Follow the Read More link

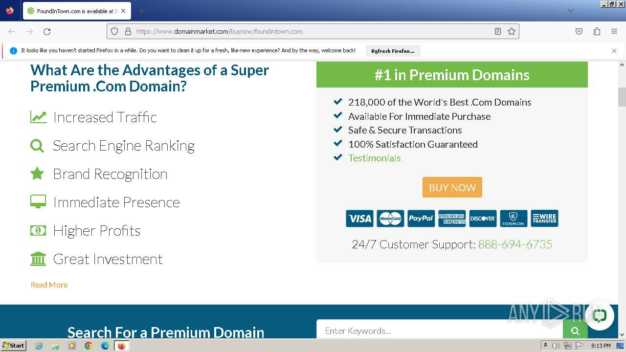click(x=49, y=285)
